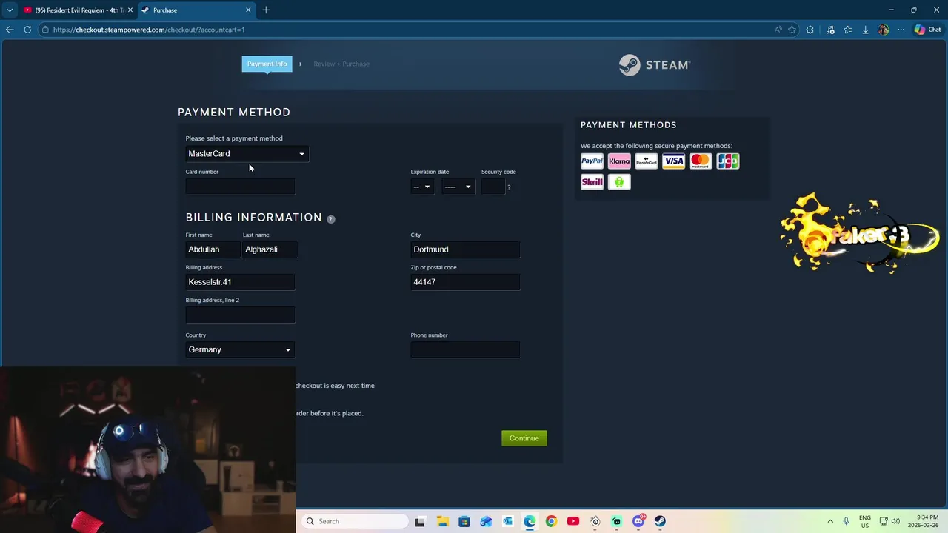This screenshot has width=948, height=533.
Task: Click the ENG US language indicator
Action: coord(865,521)
